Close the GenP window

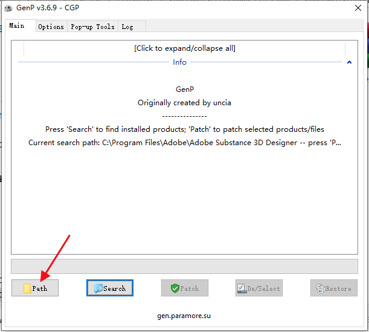pos(358,8)
